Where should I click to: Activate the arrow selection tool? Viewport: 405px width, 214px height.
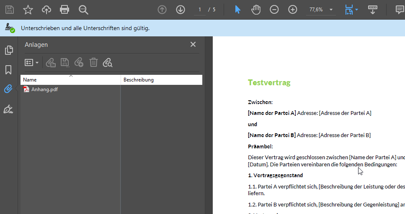[237, 10]
